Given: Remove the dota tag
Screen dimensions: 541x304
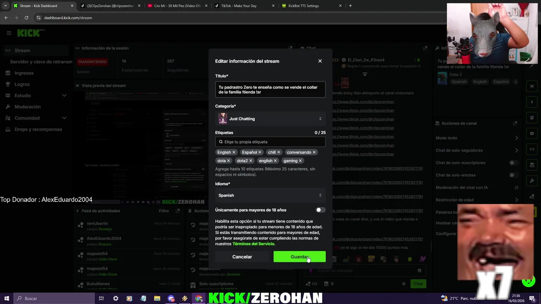Looking at the screenshot, I should pyautogui.click(x=229, y=161).
